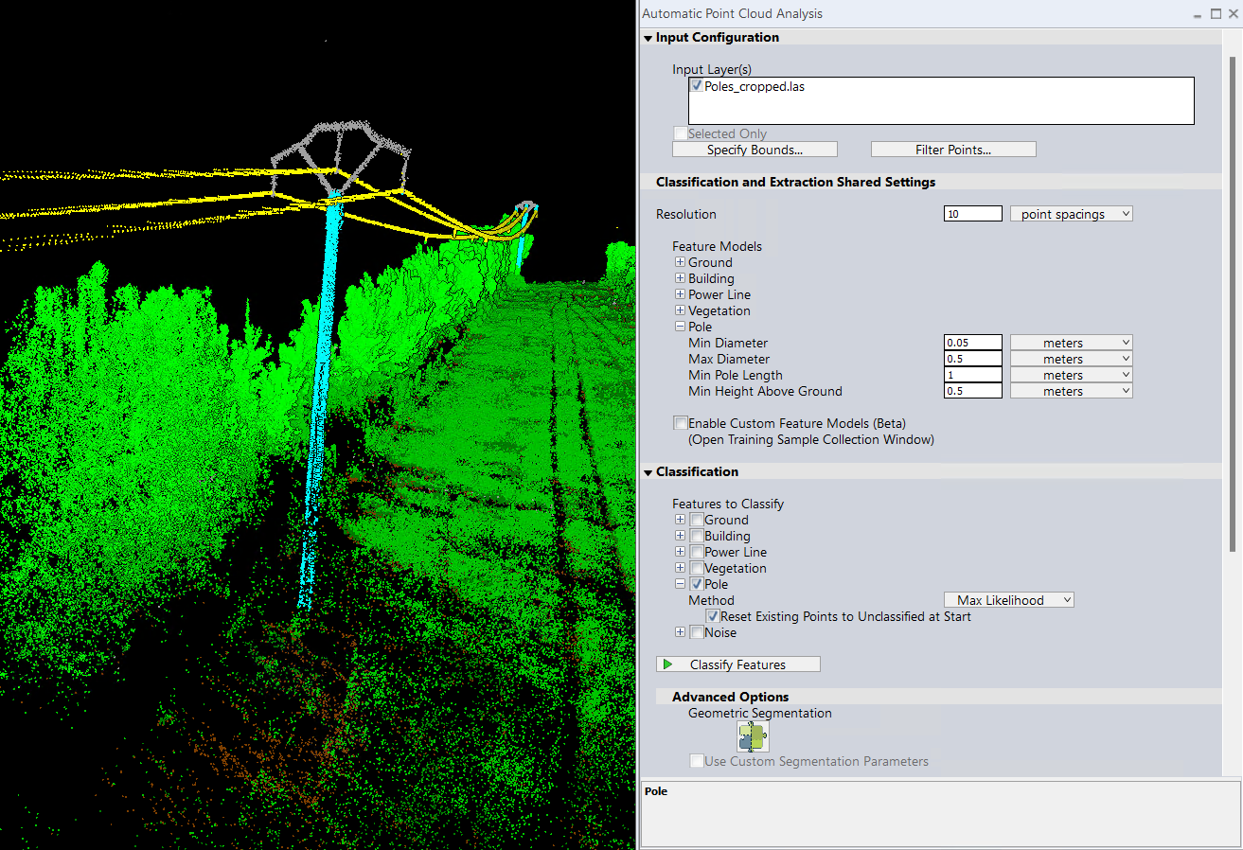Screen dimensions: 1243x850
Task: Check Ground under Features to Classify
Action: click(x=697, y=520)
